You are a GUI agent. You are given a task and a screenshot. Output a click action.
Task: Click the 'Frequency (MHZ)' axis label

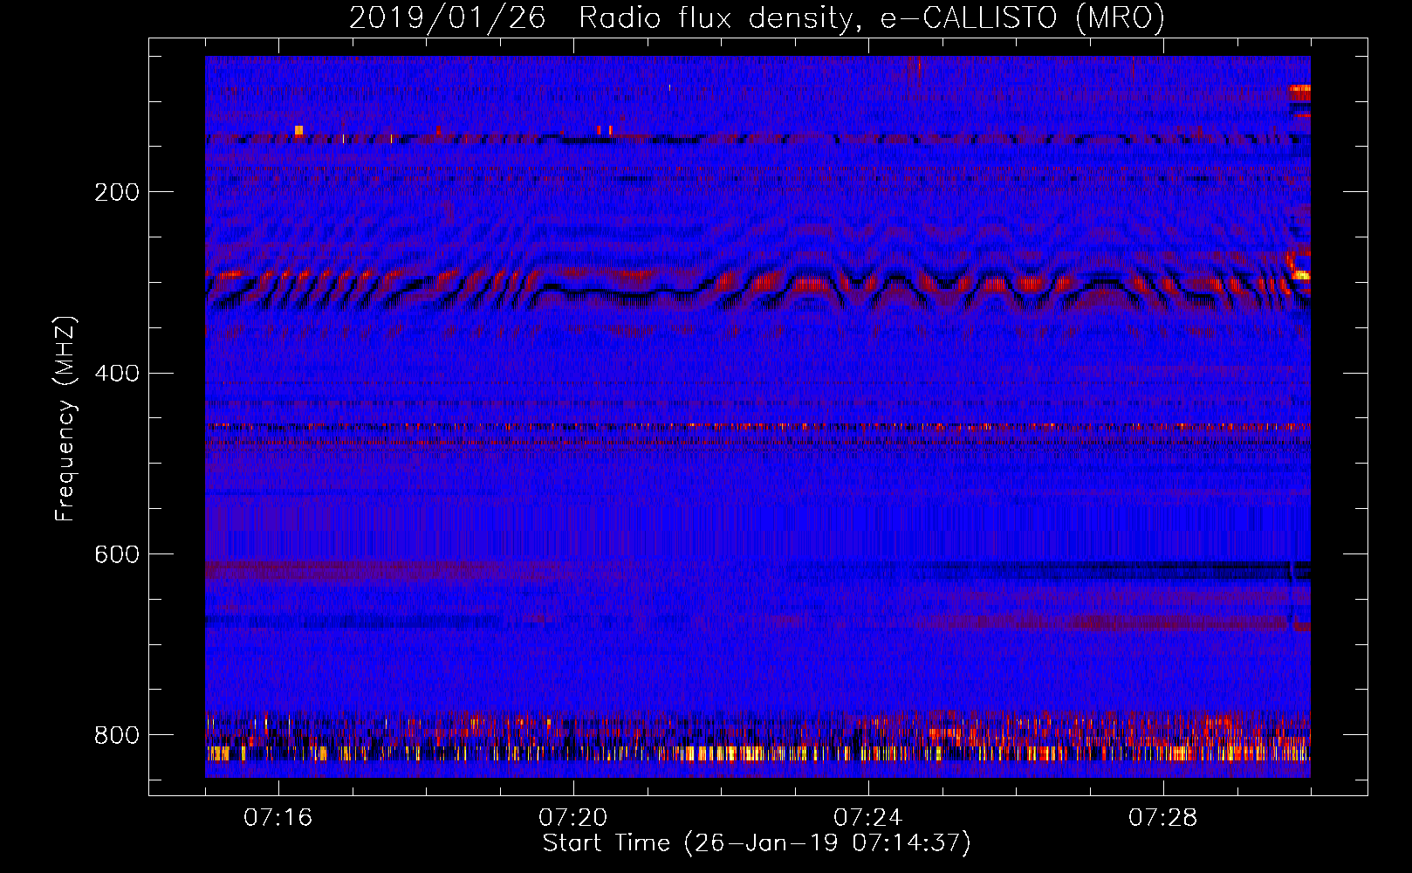(65, 419)
